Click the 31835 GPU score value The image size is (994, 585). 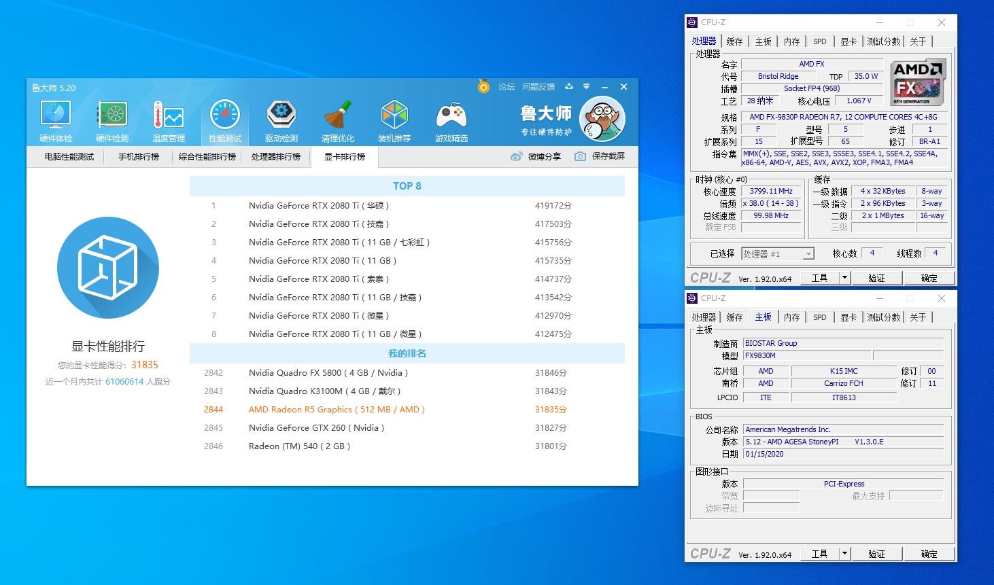[145, 365]
